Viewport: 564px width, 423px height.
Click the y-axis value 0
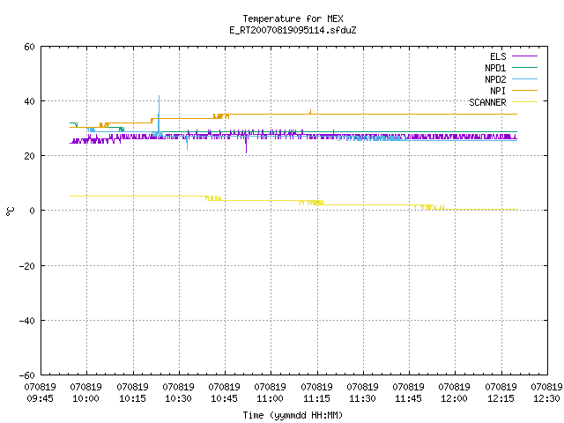coord(32,211)
